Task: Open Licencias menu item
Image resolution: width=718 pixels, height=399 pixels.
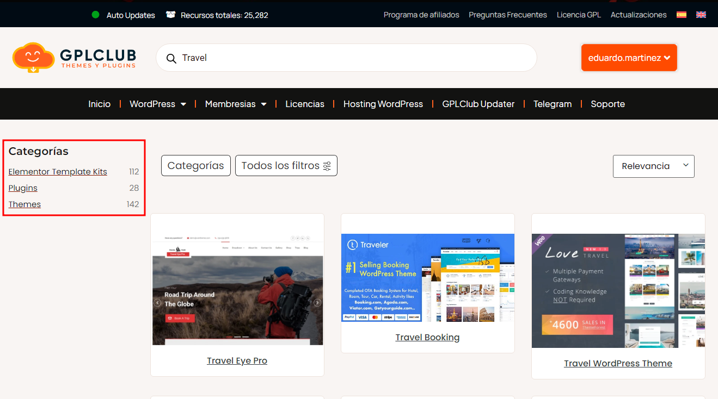Action: click(x=305, y=104)
